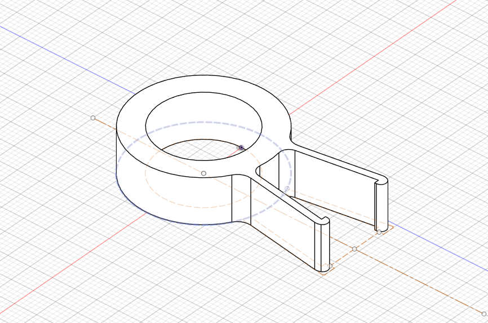
Task: Pick the top inner circular edge of the hole
Action: click(204, 92)
